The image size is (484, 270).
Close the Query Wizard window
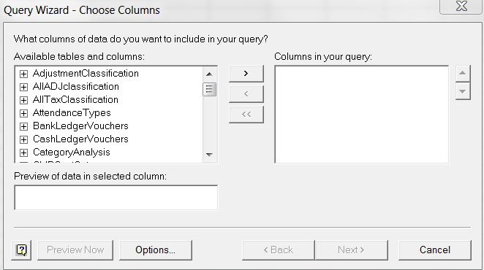461,6
